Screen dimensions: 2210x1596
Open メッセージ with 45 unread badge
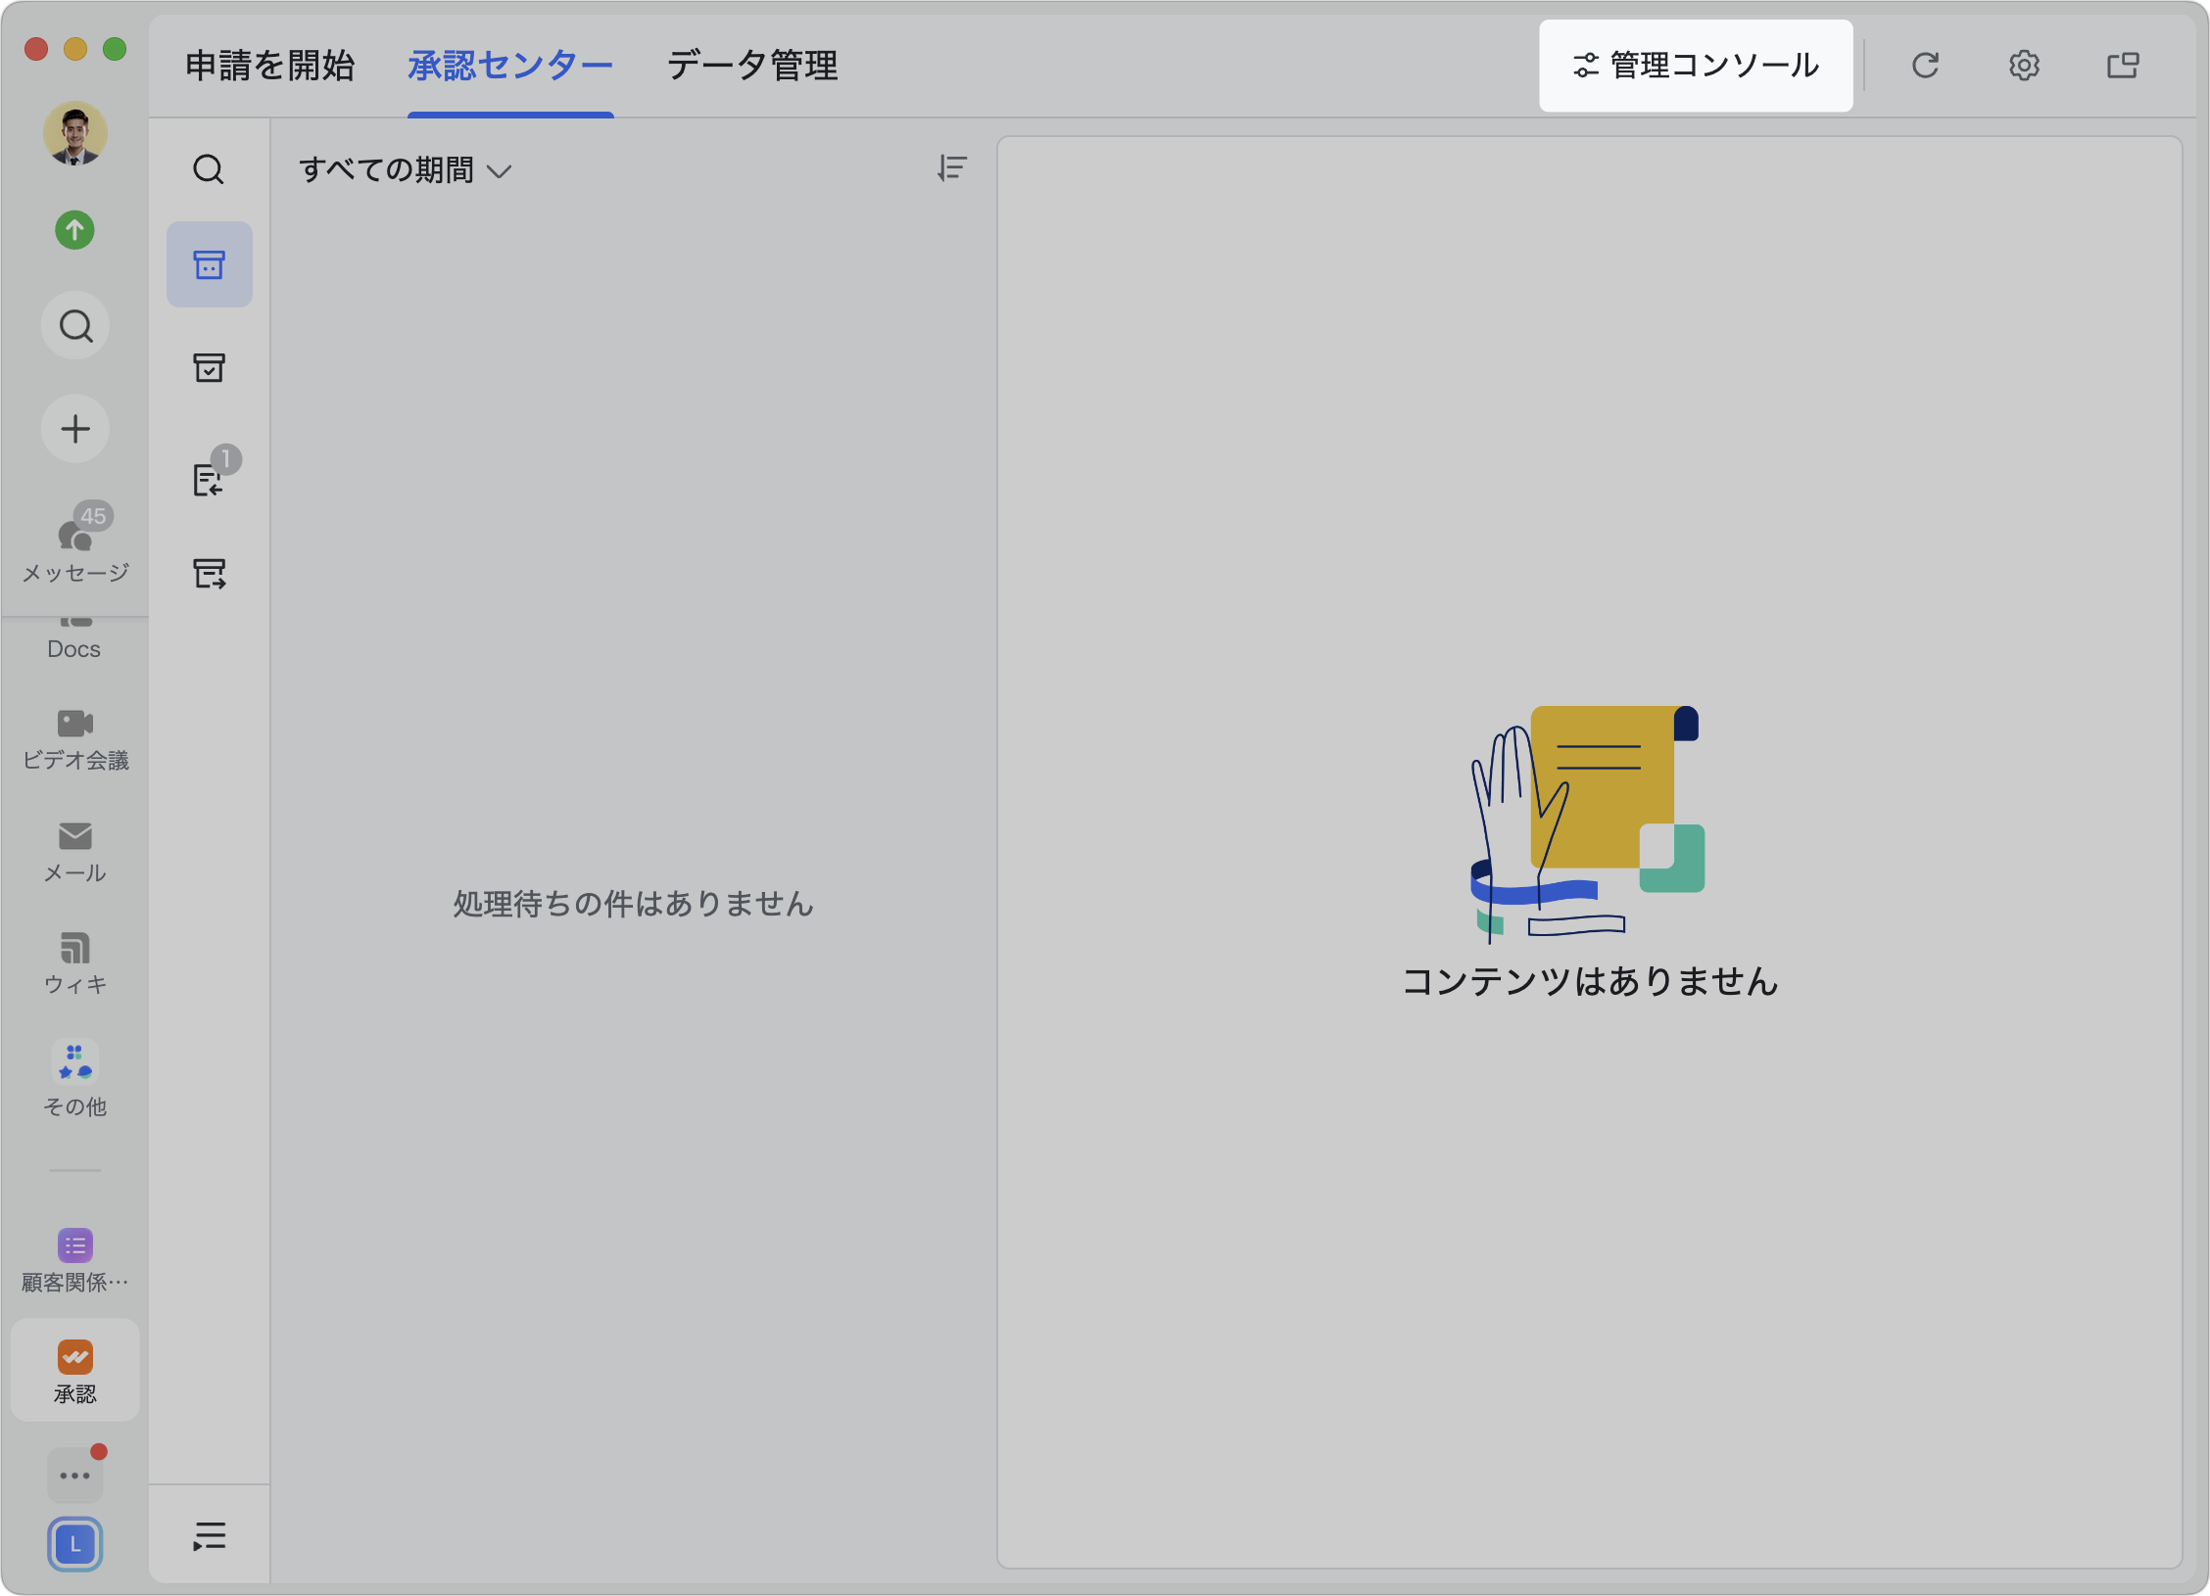(x=75, y=545)
